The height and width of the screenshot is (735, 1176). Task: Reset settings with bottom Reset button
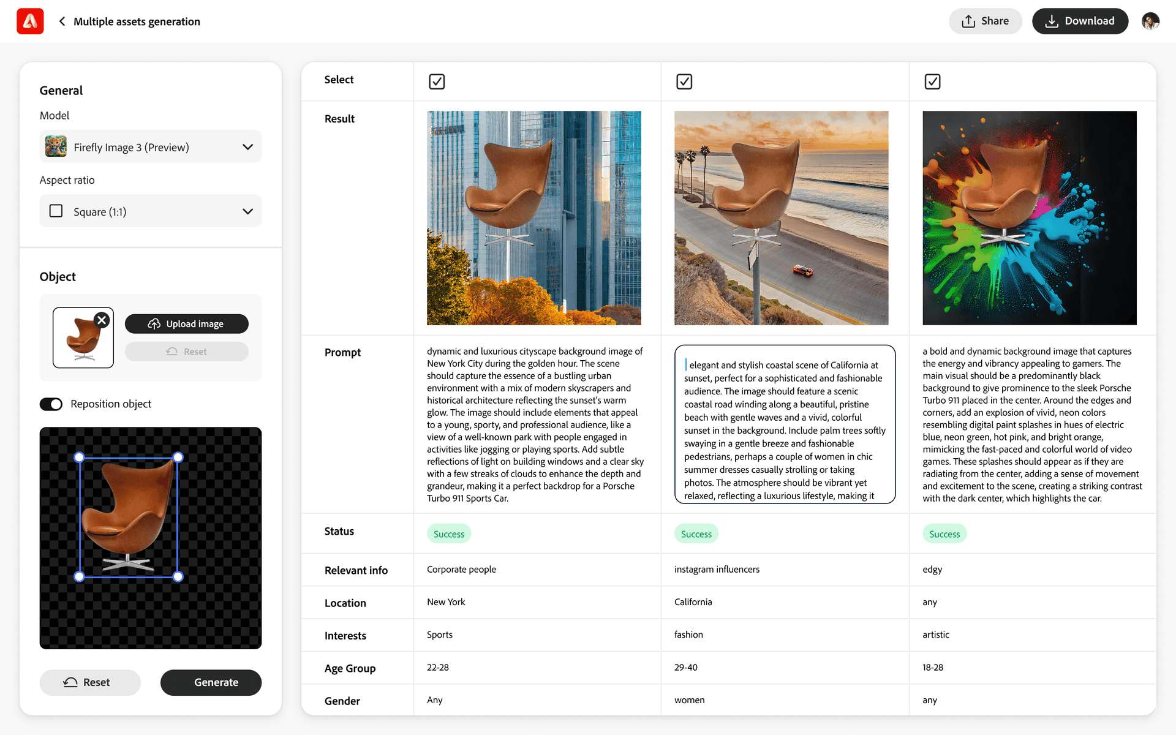[x=90, y=682]
